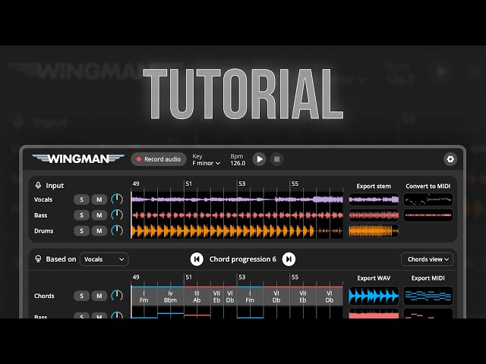The image size is (486, 364).
Task: Open the Chords view dropdown
Action: [x=427, y=259]
